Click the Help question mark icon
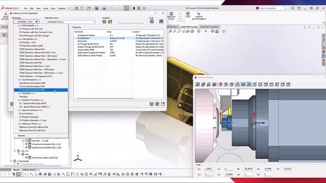326x183 pixels. (x=299, y=8)
